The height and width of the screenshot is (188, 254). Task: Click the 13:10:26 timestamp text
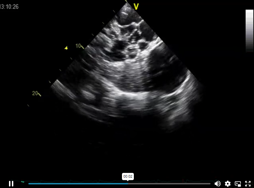[9, 6]
